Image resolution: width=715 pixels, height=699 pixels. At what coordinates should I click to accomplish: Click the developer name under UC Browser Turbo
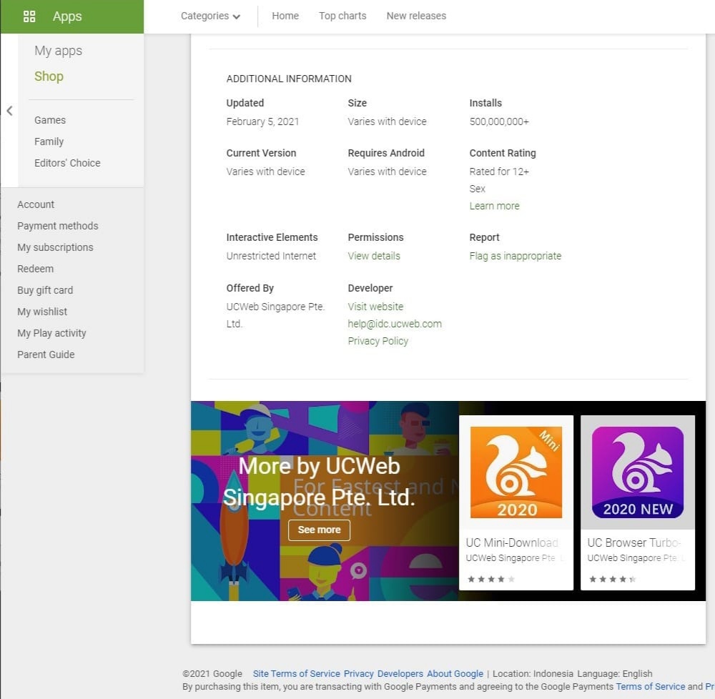click(636, 558)
